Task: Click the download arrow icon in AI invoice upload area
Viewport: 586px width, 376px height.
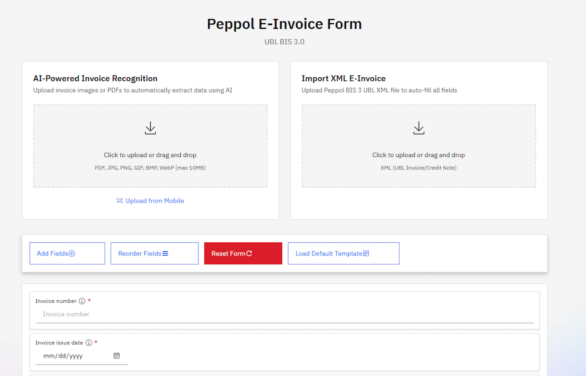Action: pos(150,128)
